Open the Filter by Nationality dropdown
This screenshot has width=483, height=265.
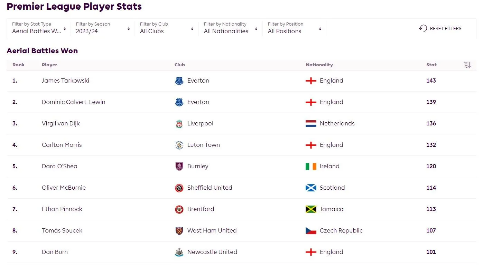[x=231, y=28]
